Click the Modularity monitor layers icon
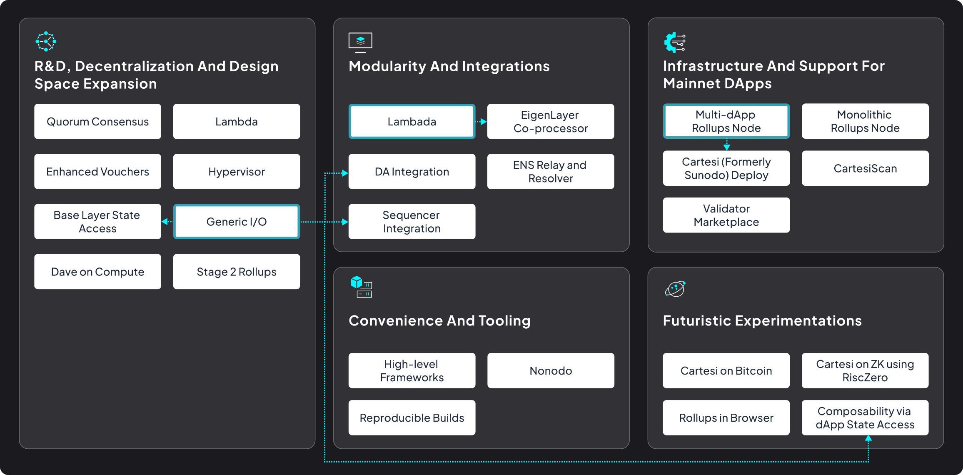Image resolution: width=963 pixels, height=475 pixels. [360, 42]
